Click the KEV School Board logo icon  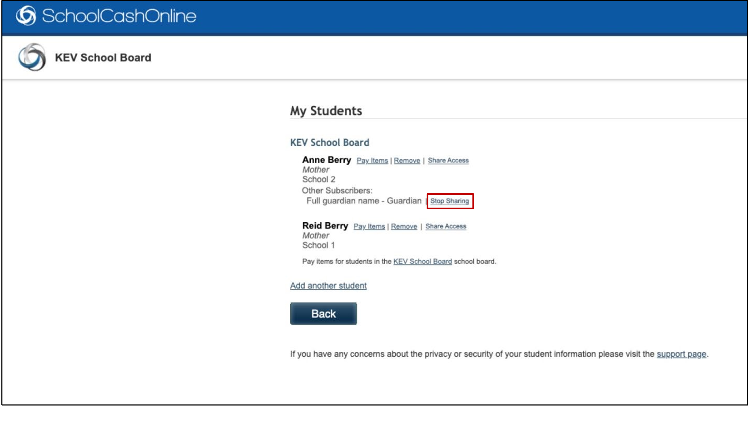point(32,57)
